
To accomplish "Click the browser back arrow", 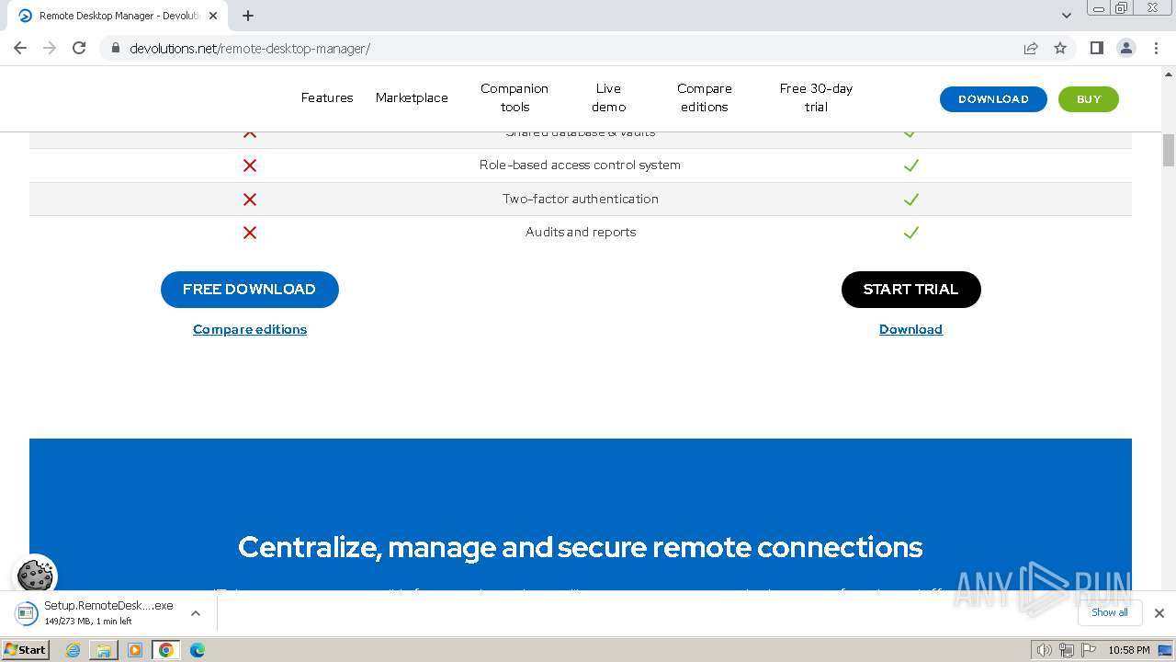I will point(20,48).
